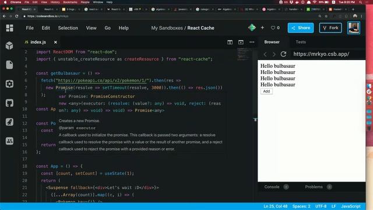This screenshot has width=373, height=210.
Task: Click the Share button
Action: click(x=301, y=27)
